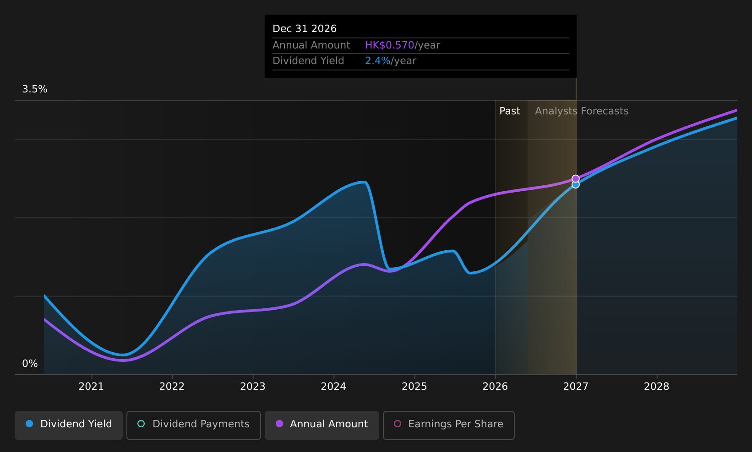Click the 3.5% y-axis label

click(35, 89)
